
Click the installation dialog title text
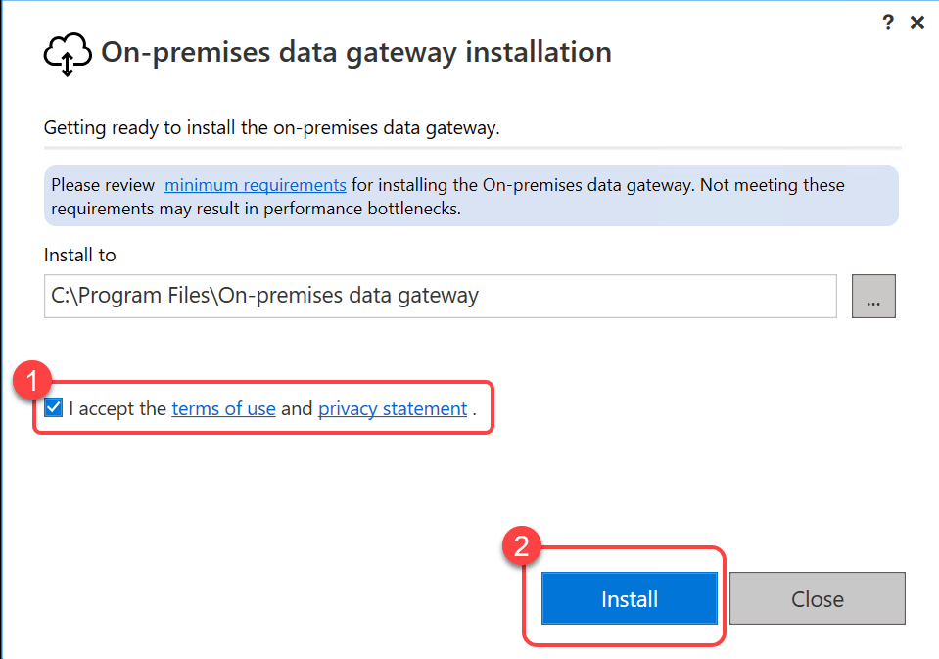click(x=356, y=52)
